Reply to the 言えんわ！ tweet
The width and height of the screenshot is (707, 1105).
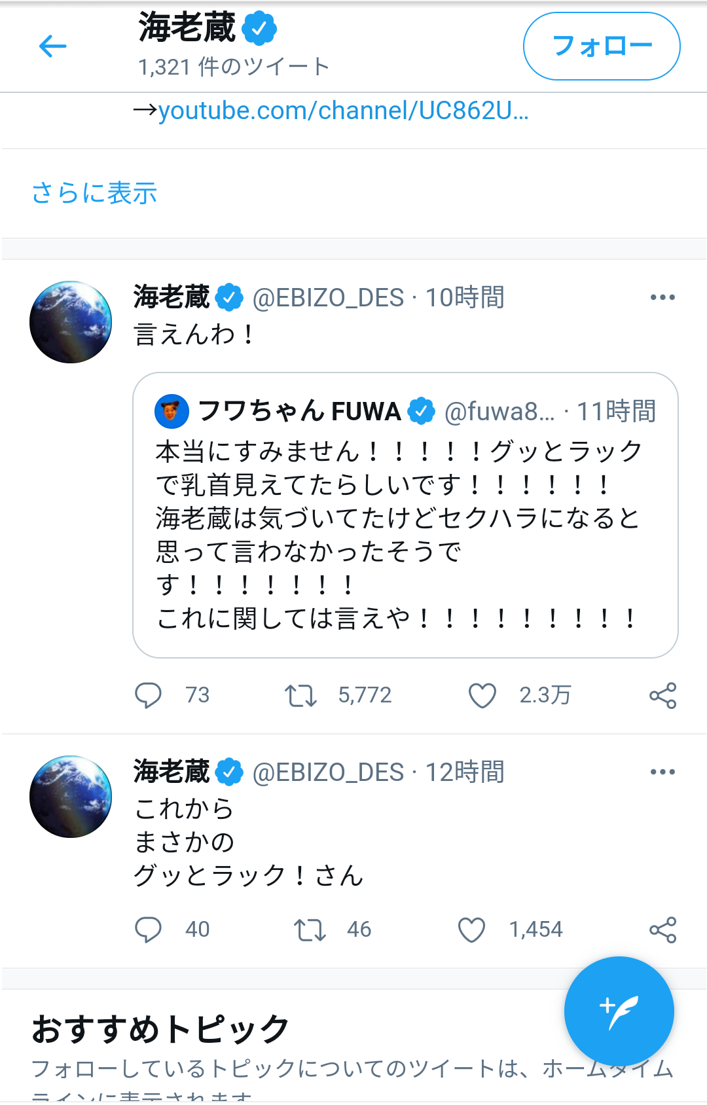[148, 695]
